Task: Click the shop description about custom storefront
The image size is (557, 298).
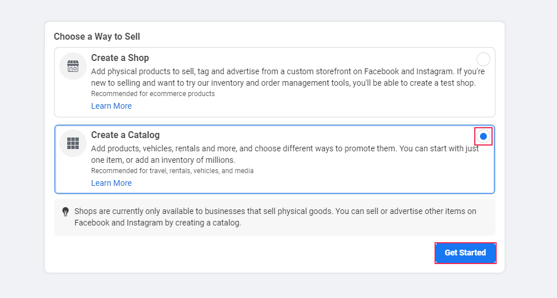Action: point(288,77)
